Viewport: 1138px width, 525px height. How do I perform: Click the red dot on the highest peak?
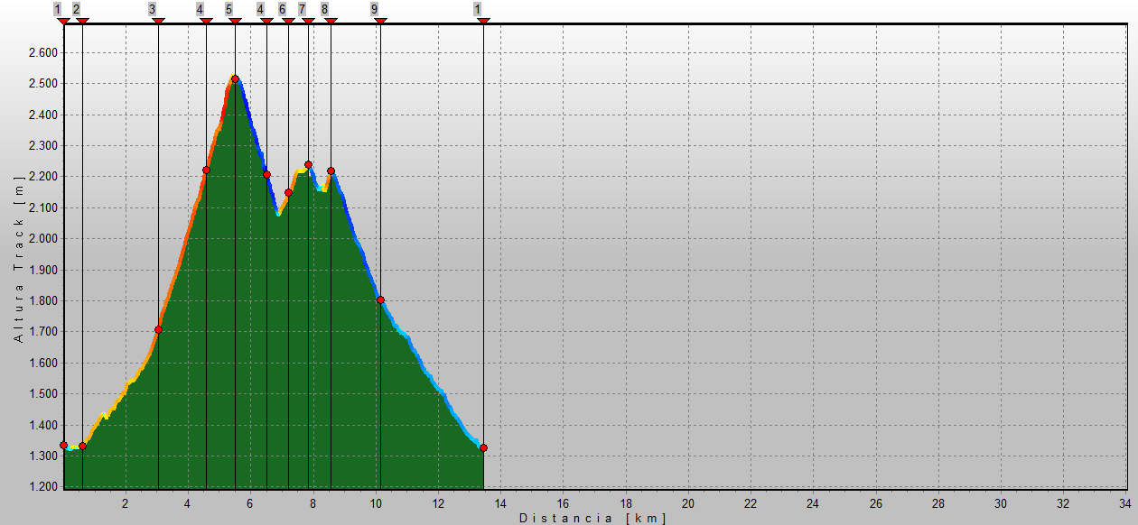pos(235,79)
